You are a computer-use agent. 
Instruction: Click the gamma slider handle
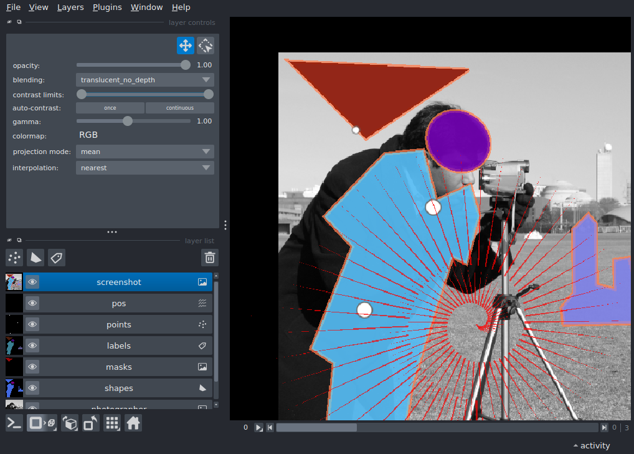pos(128,121)
